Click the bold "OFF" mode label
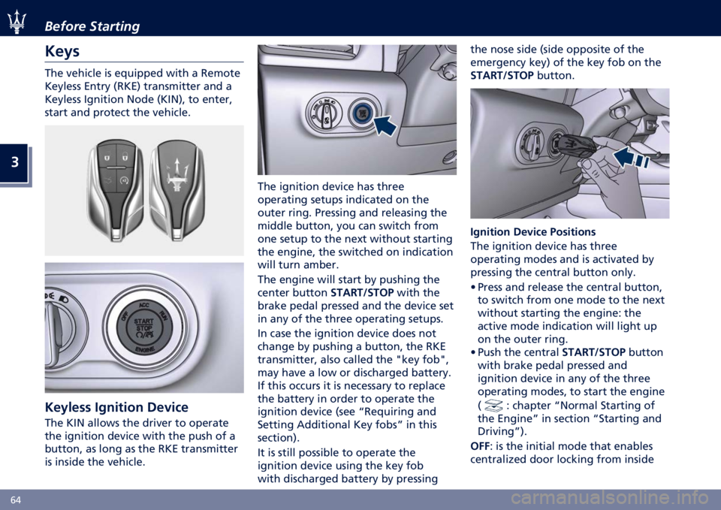The height and width of the screenshot is (510, 721). [480, 446]
